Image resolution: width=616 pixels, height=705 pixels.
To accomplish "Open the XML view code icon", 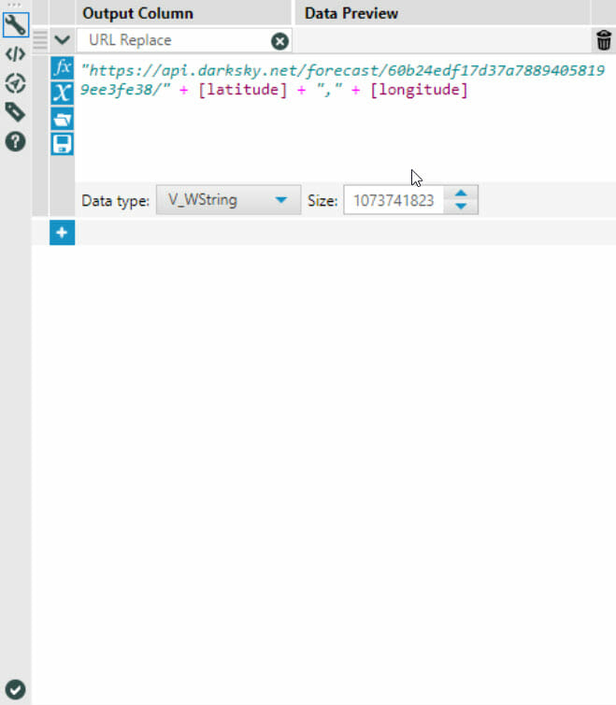I will tap(15, 54).
